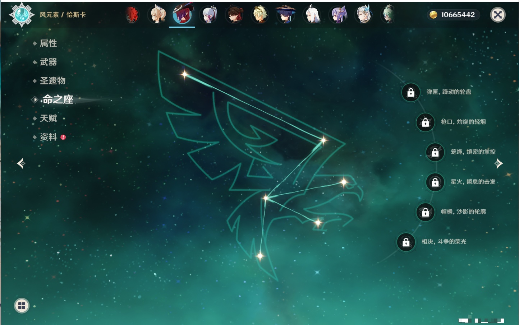
Task: View constellation 相决，斗争的荣光
Action: 444,241
